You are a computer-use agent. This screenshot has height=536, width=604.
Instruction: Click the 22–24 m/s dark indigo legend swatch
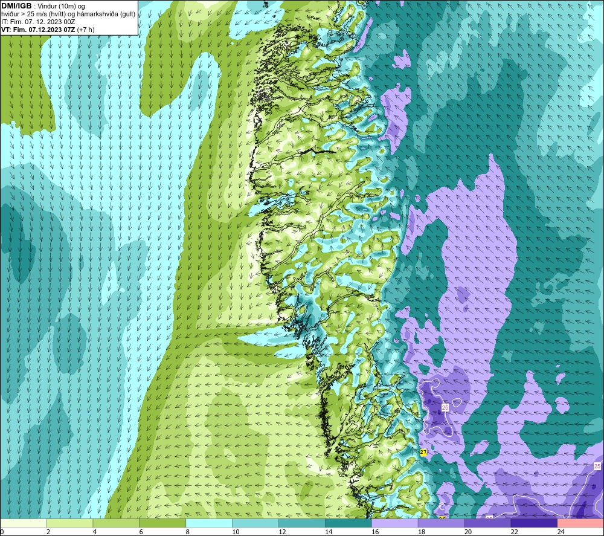(x=535, y=523)
